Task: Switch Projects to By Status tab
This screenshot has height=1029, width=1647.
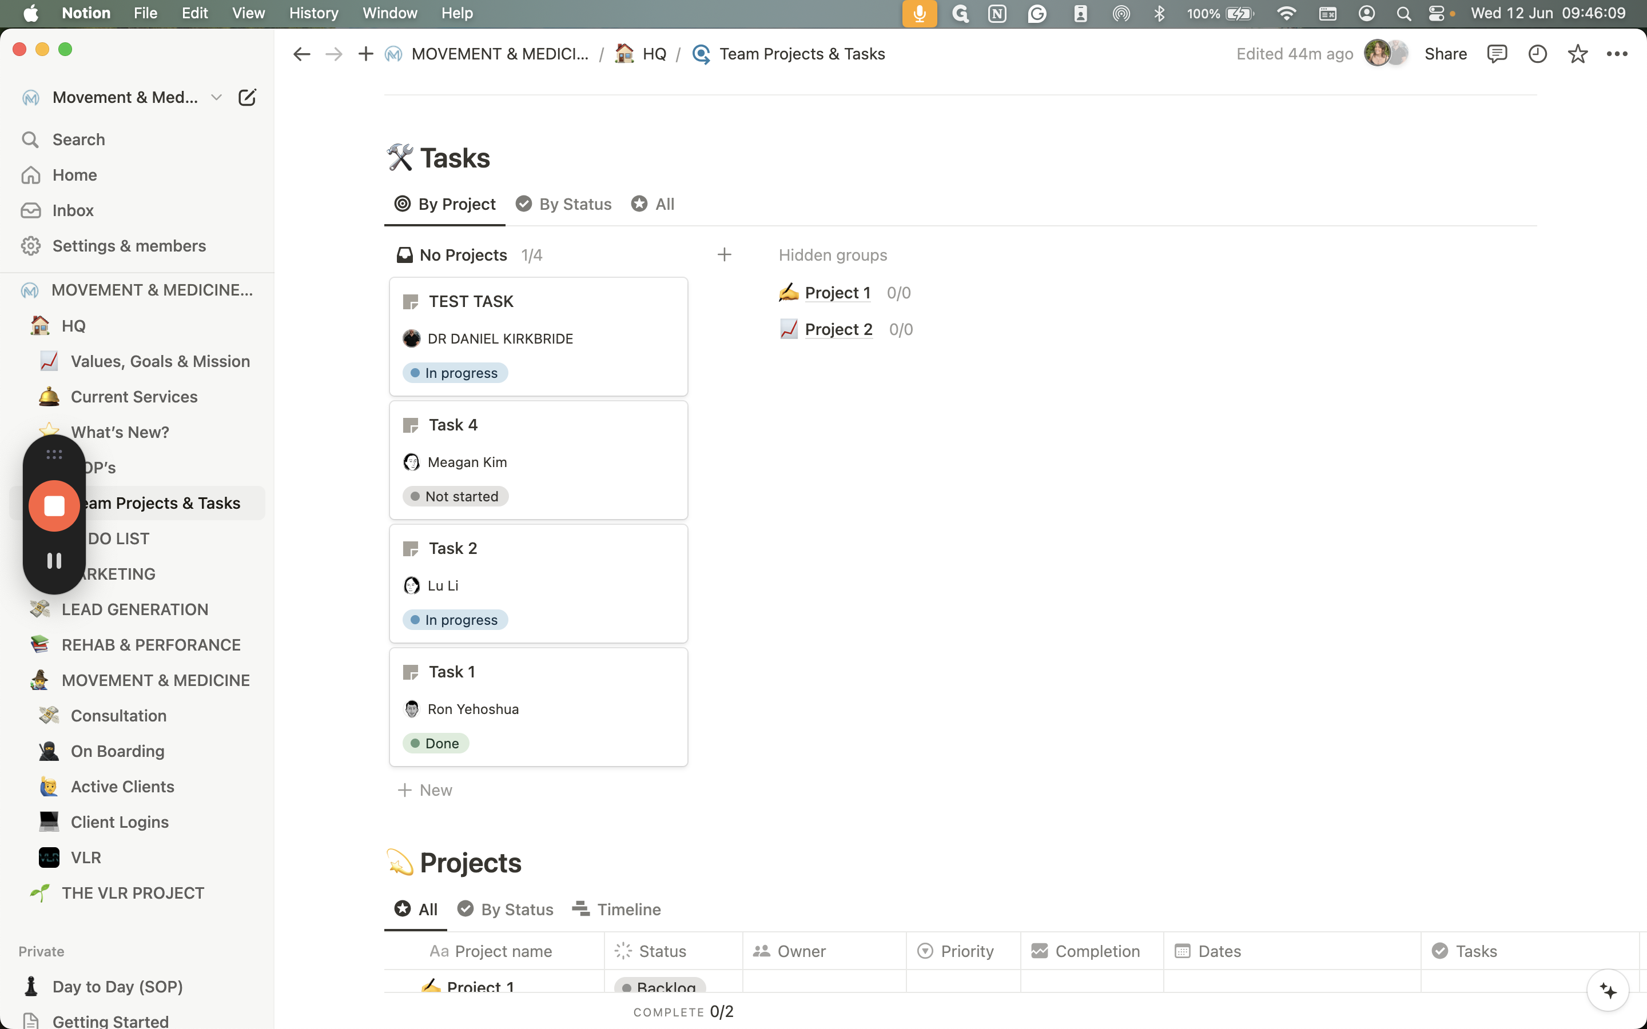Action: point(506,909)
